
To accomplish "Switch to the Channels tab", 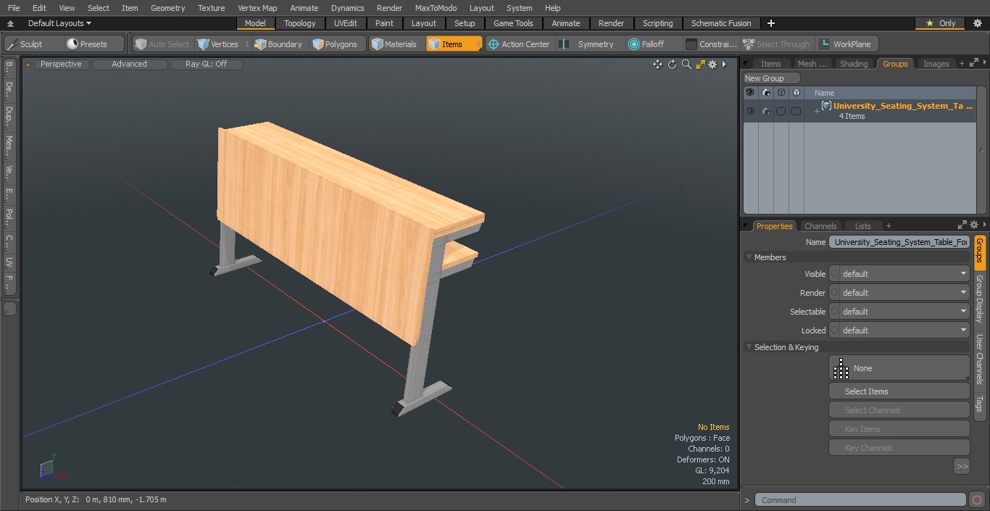I will [x=820, y=226].
